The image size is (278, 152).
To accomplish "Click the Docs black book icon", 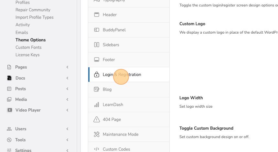I will [x=9, y=78].
